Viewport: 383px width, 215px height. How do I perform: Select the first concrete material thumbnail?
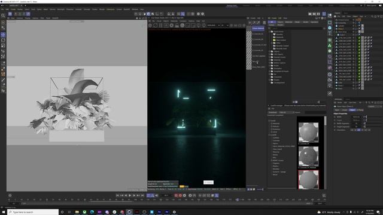pyautogui.click(x=308, y=133)
